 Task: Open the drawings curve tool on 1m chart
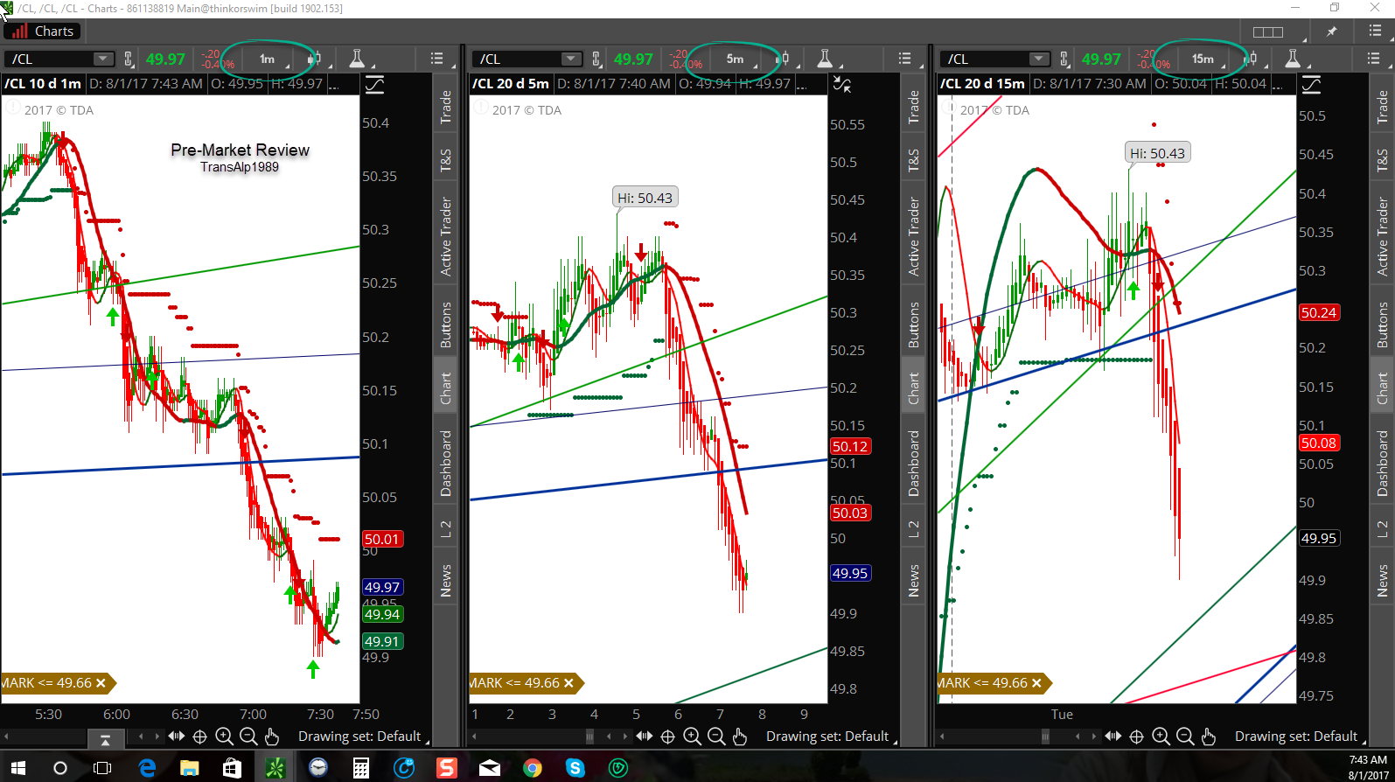click(x=374, y=85)
